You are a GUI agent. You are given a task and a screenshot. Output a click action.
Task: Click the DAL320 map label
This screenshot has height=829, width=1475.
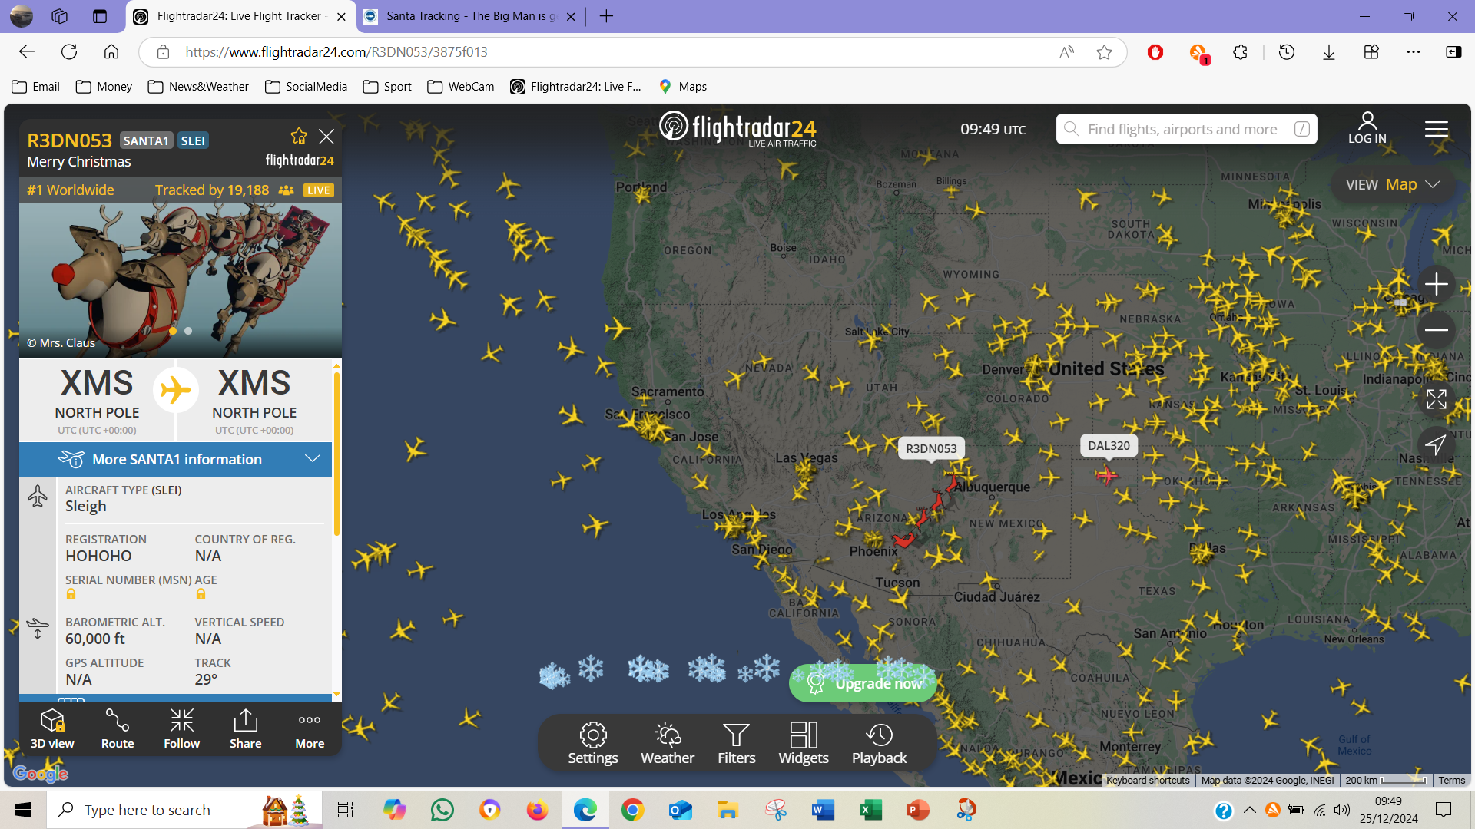tap(1109, 445)
